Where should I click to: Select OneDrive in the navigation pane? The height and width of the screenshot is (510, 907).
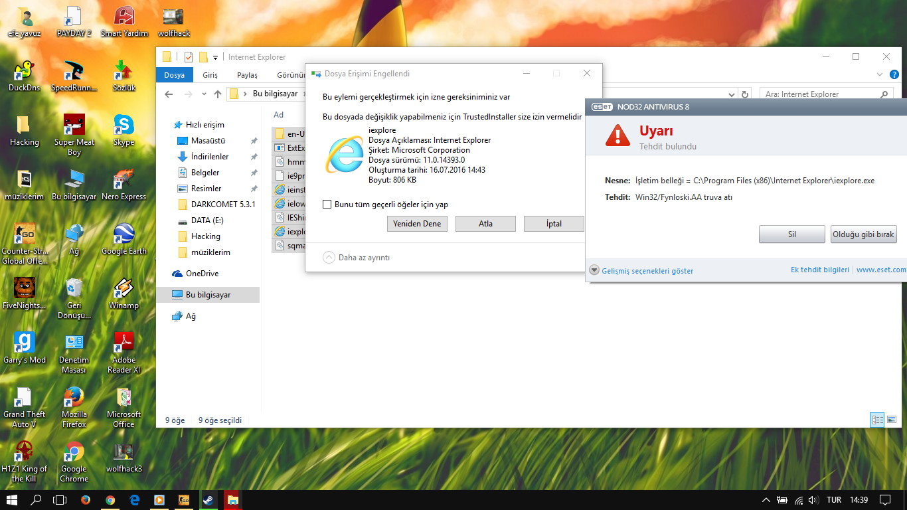pos(195,274)
